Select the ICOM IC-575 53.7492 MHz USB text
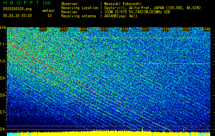The height and width of the screenshot is (136, 215). click(x=137, y=12)
